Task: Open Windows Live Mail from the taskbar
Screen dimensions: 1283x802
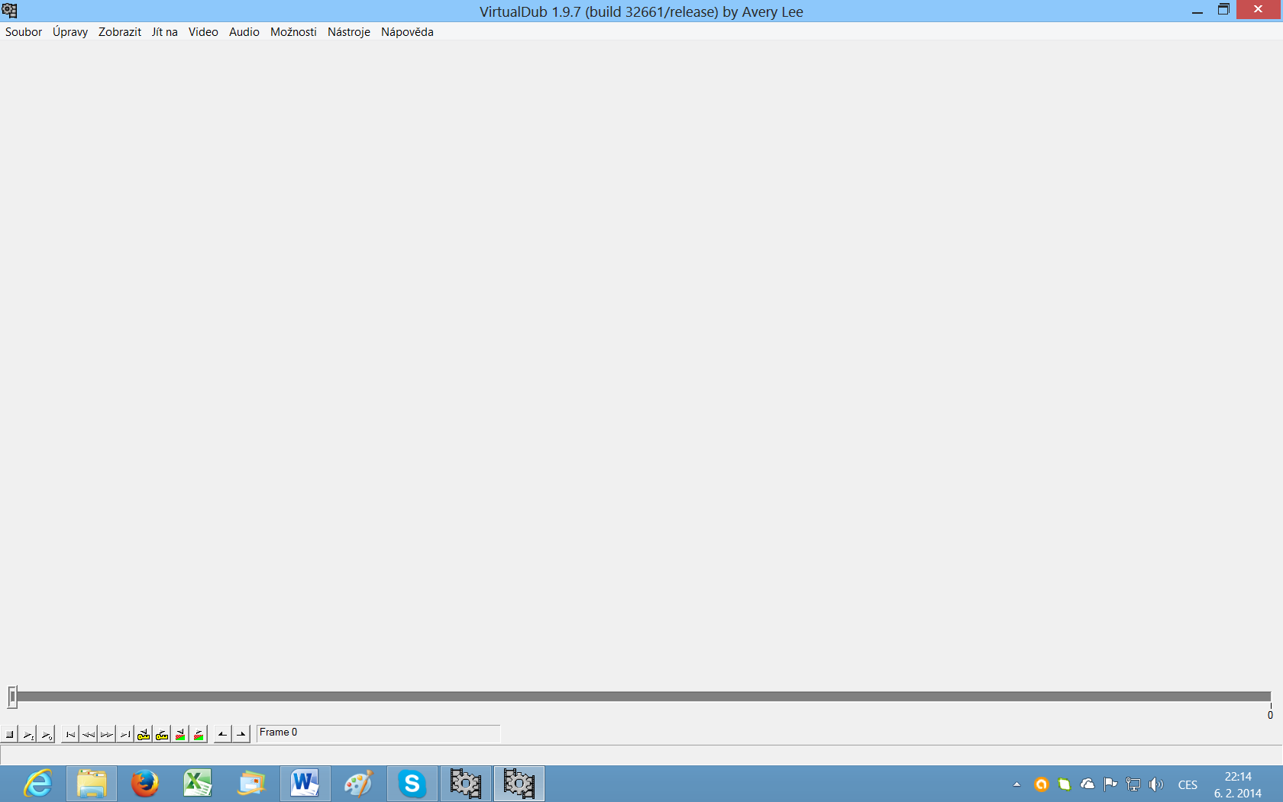Action: click(x=252, y=784)
